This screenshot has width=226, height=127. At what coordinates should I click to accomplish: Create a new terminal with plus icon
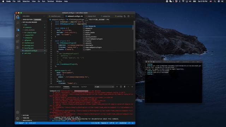pyautogui.click(x=117, y=87)
